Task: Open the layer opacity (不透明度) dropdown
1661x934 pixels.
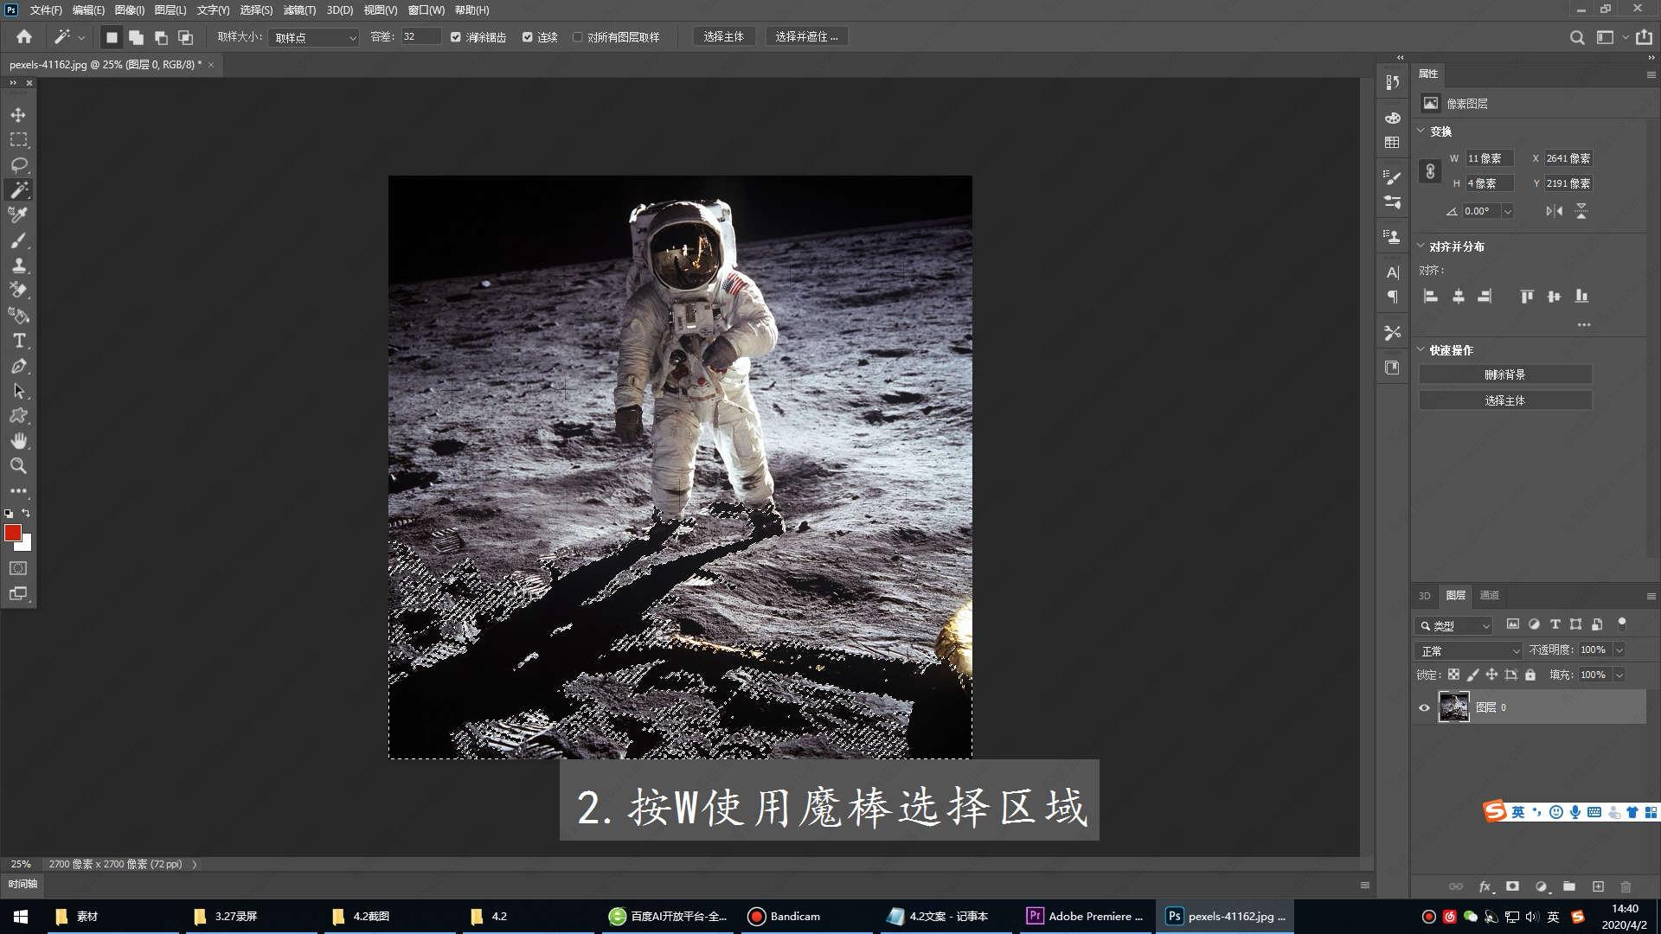Action: click(x=1619, y=649)
